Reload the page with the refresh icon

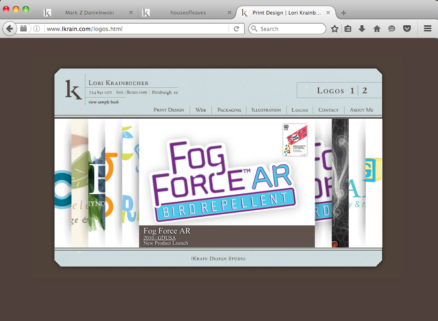(x=236, y=29)
